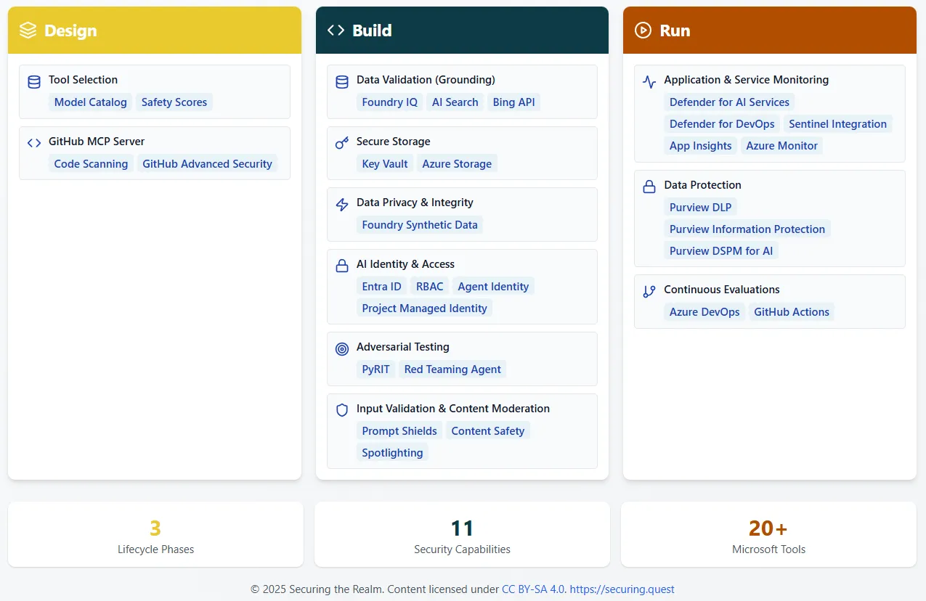Click the code brackets icon in the Build header
This screenshot has height=601, width=926.
click(335, 30)
